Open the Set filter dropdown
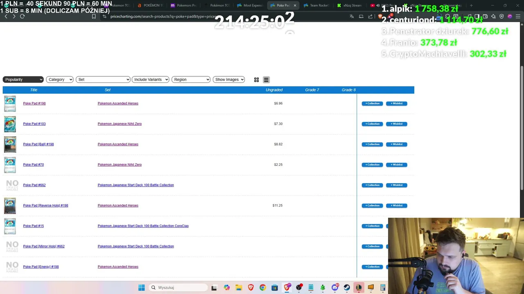The width and height of the screenshot is (524, 294). coord(103,80)
